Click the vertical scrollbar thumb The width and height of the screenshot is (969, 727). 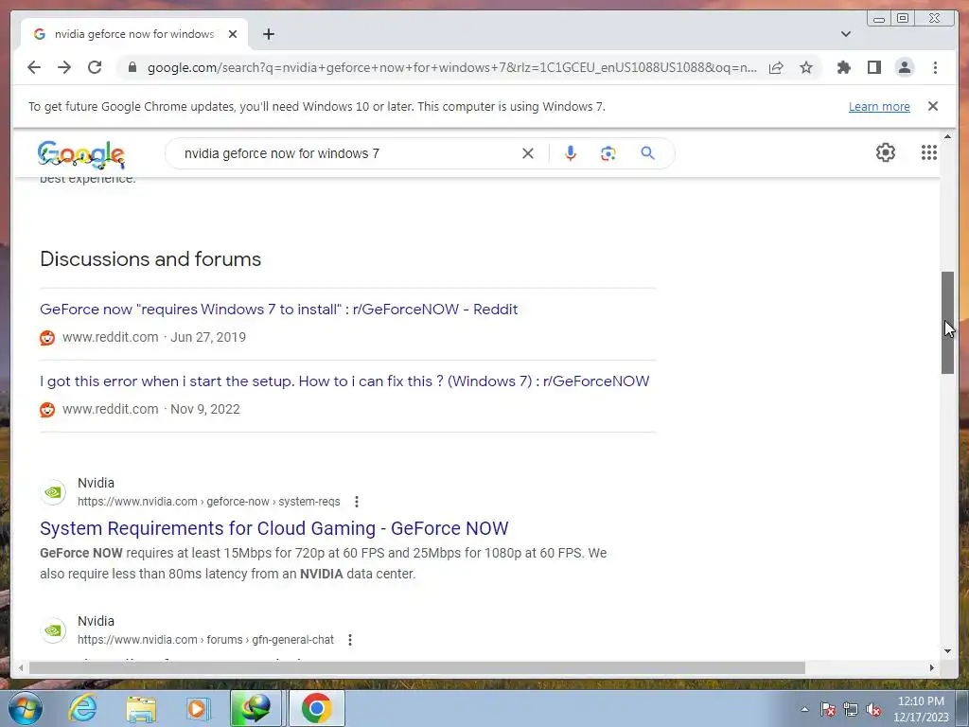947,323
